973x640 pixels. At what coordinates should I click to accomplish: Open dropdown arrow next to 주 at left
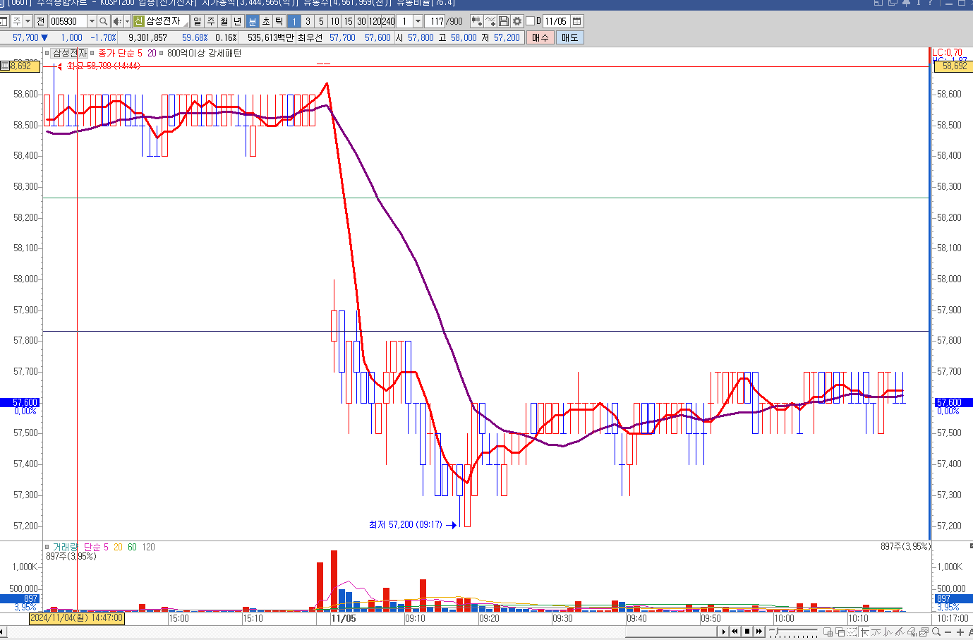tap(28, 21)
